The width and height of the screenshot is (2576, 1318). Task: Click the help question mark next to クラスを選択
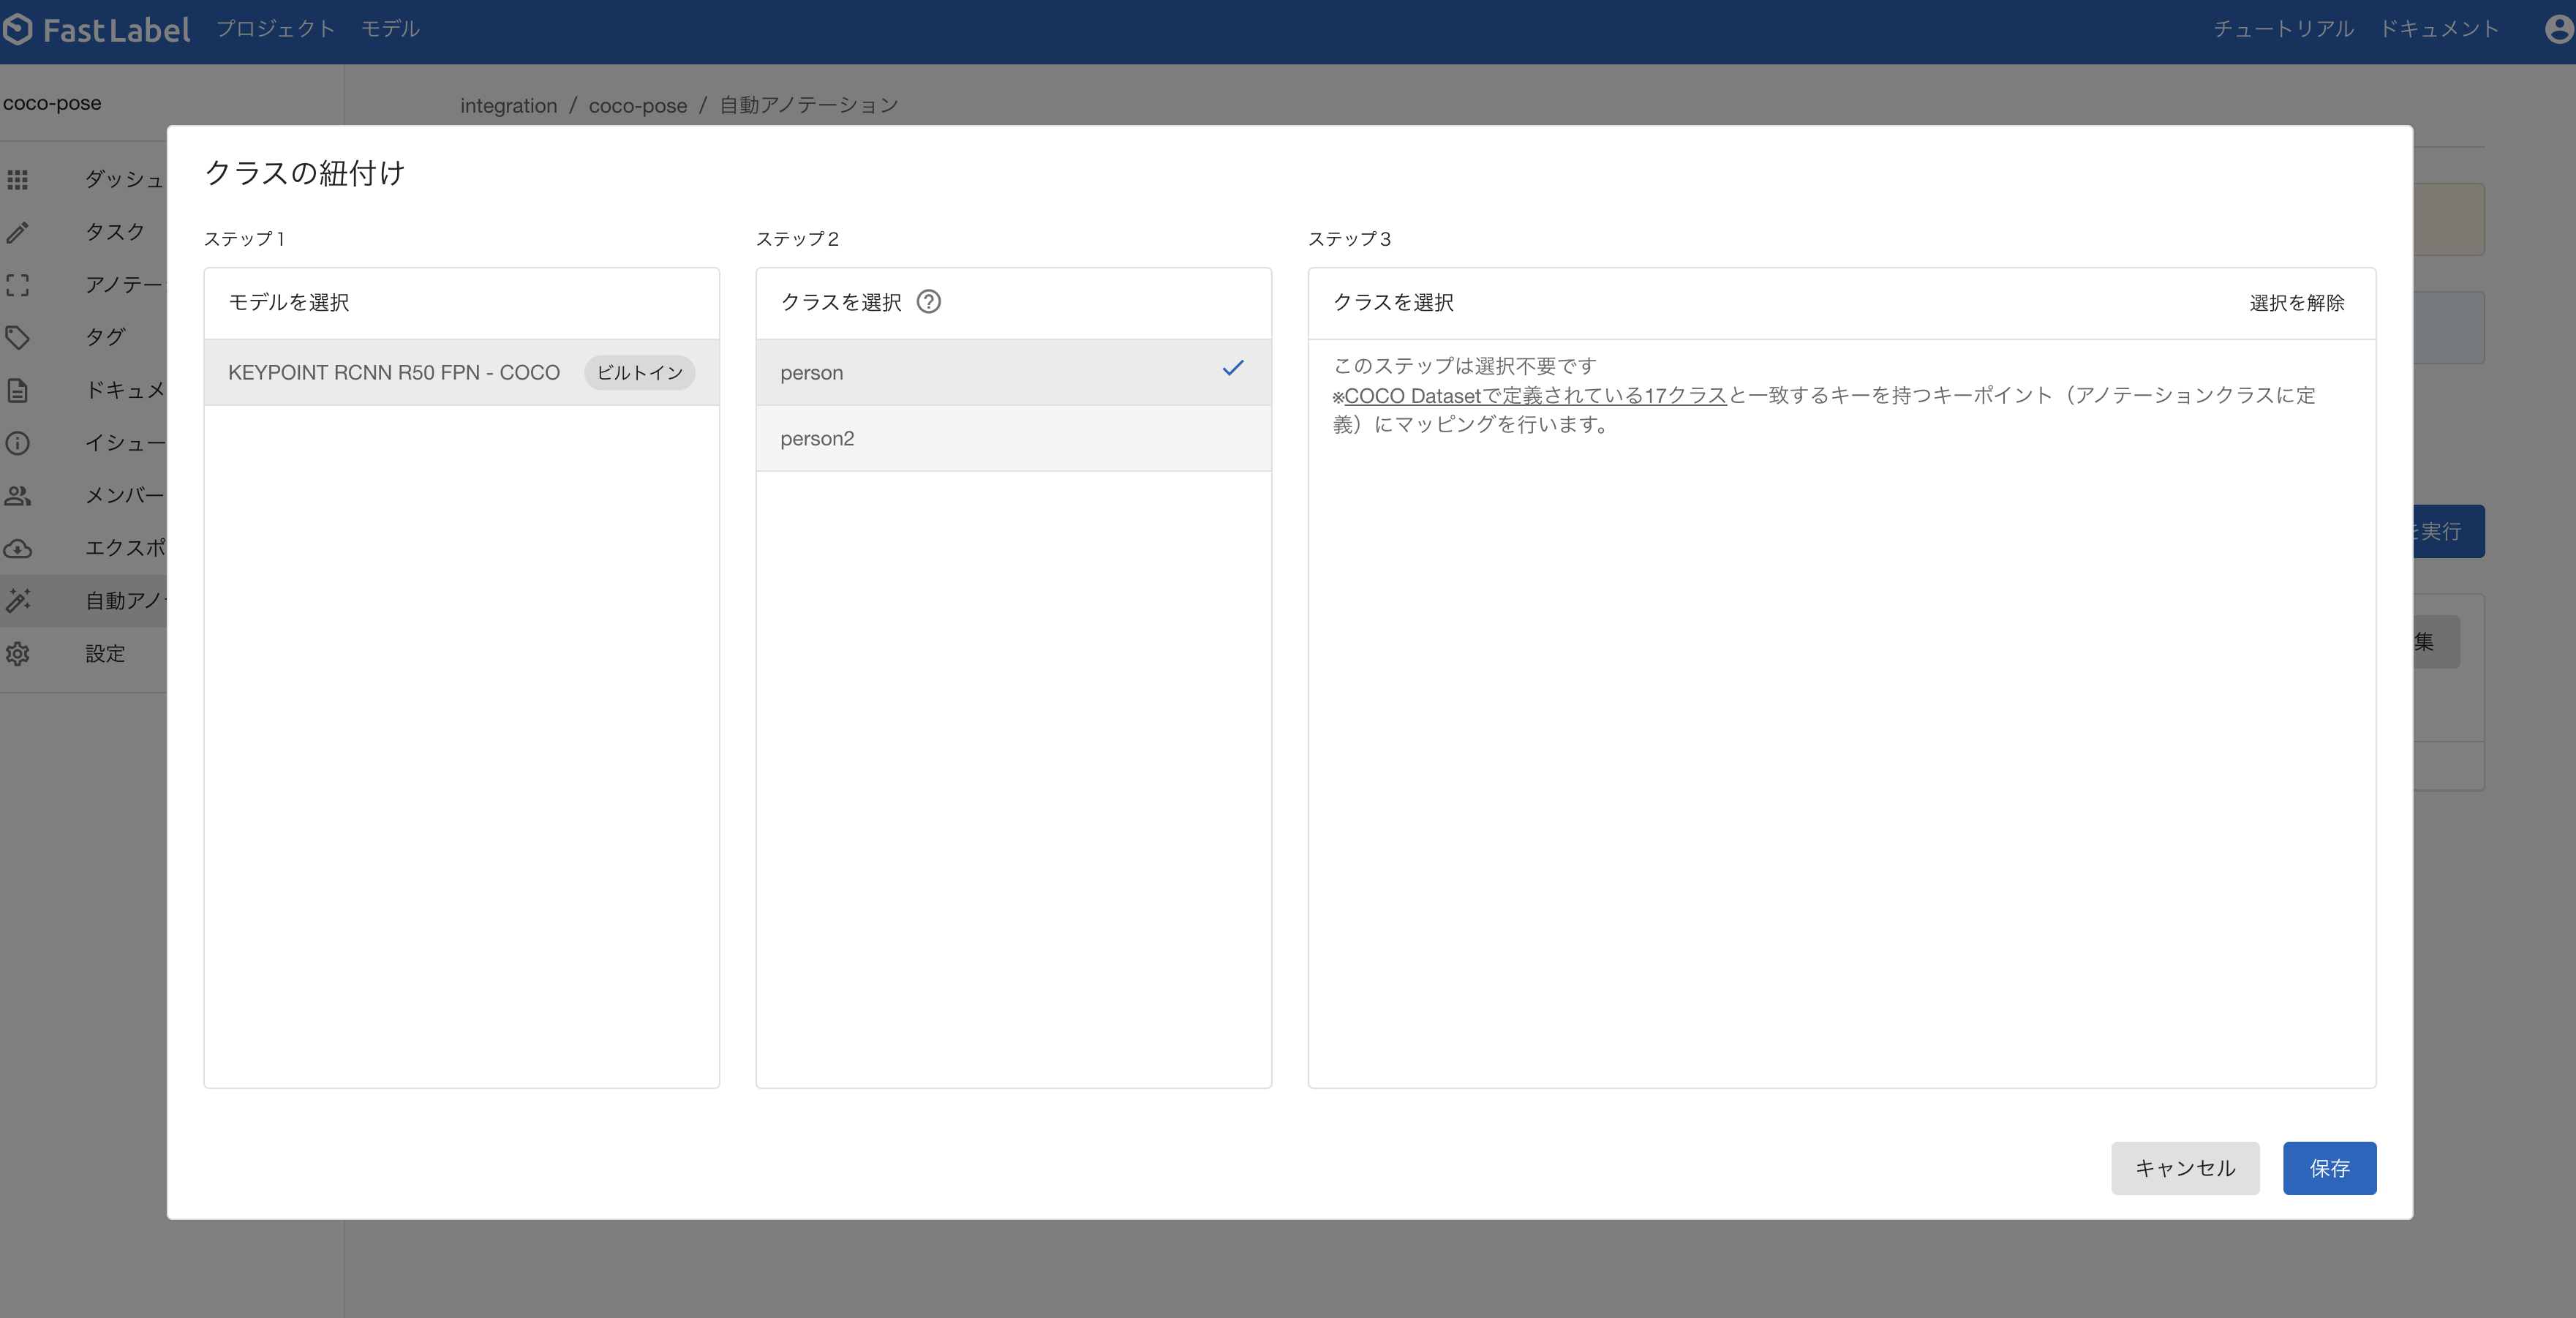pos(928,302)
